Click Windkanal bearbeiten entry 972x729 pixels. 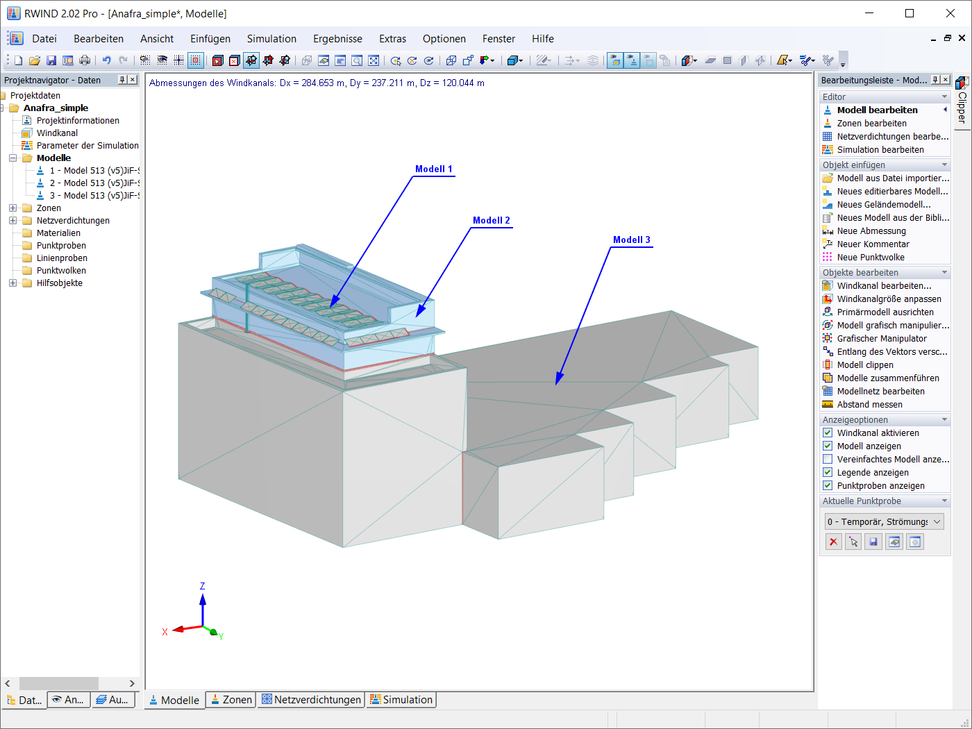[x=884, y=285]
